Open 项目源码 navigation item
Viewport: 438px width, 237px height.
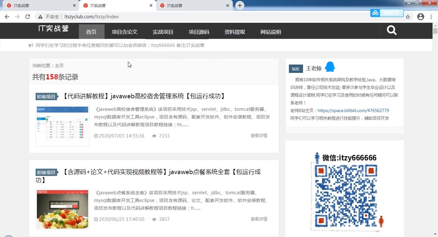click(x=199, y=32)
